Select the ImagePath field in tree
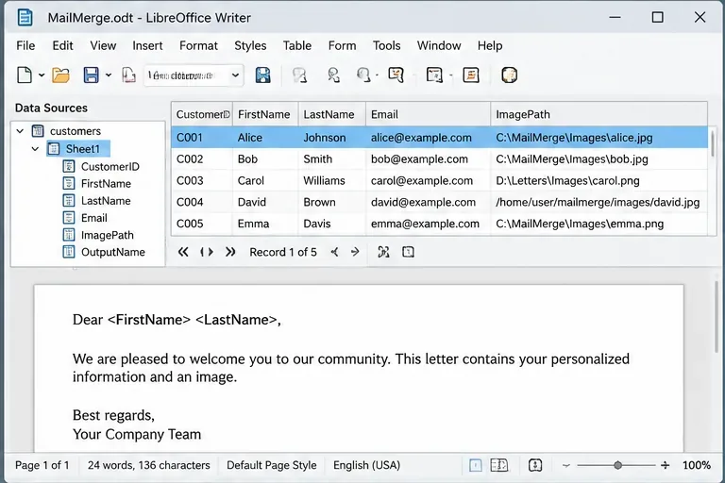This screenshot has width=725, height=483. 108,235
